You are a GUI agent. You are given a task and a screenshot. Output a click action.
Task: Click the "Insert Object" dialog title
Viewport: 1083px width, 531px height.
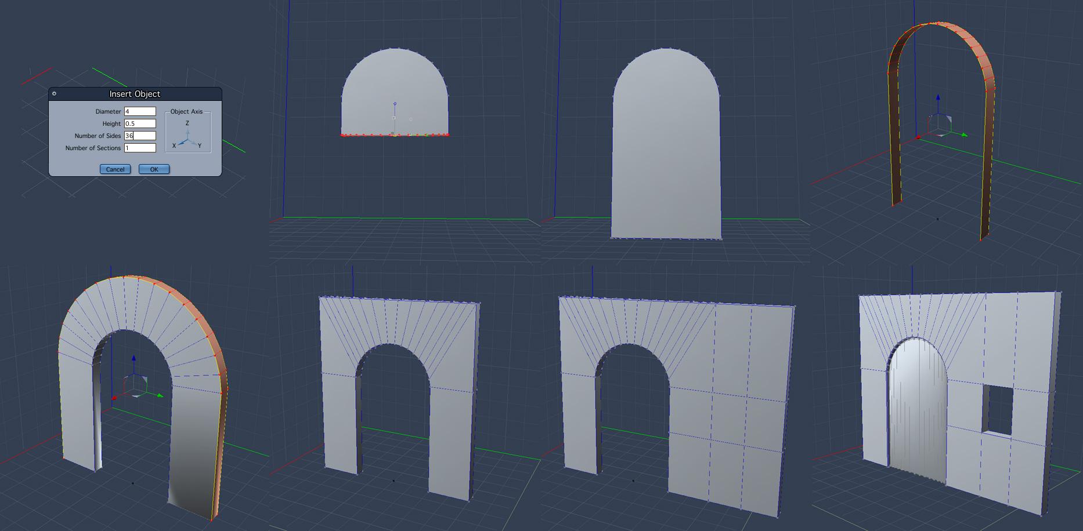(x=135, y=94)
